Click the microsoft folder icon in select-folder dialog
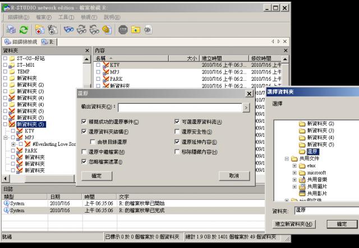Viewport: 359px width, 248px height. click(x=302, y=173)
